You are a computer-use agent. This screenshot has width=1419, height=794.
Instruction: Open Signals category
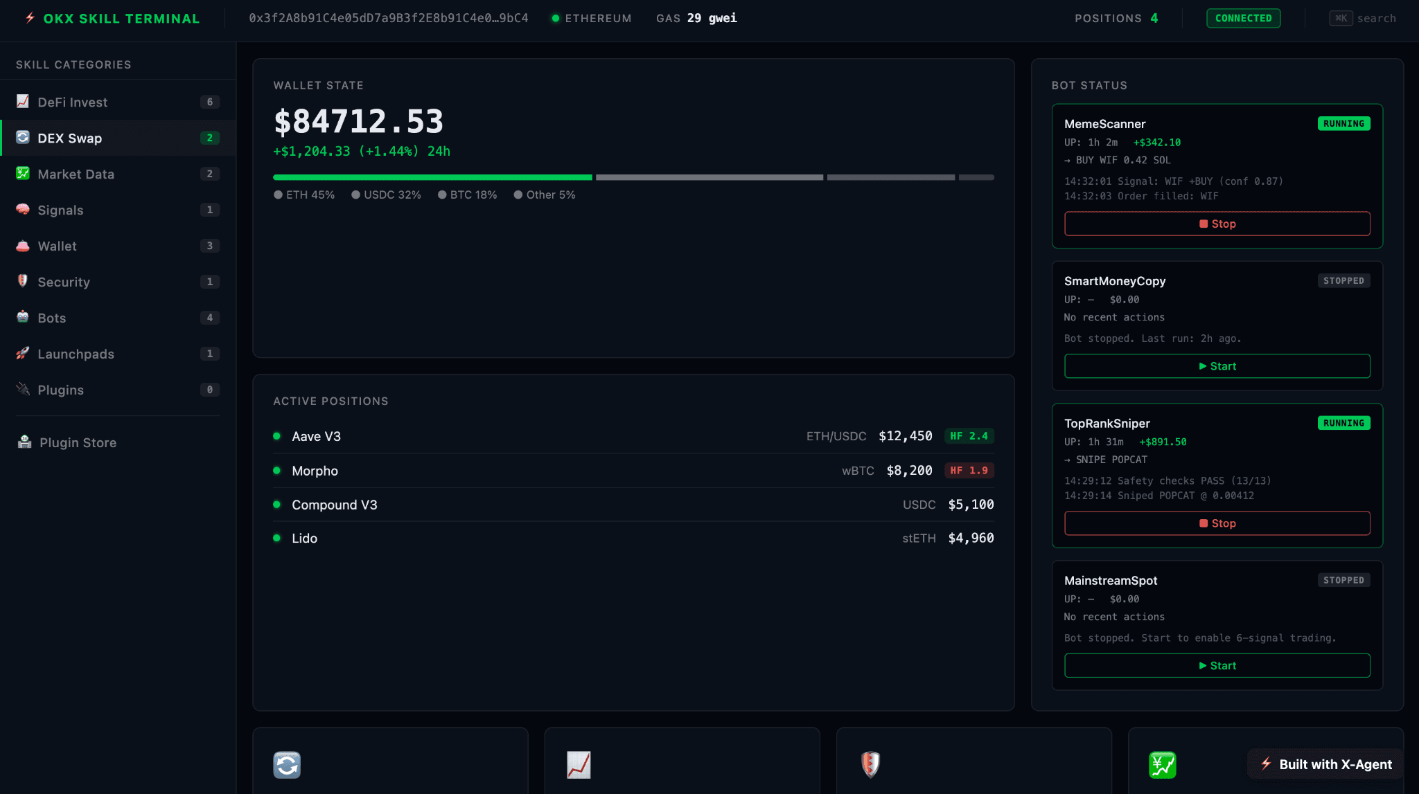click(x=118, y=210)
